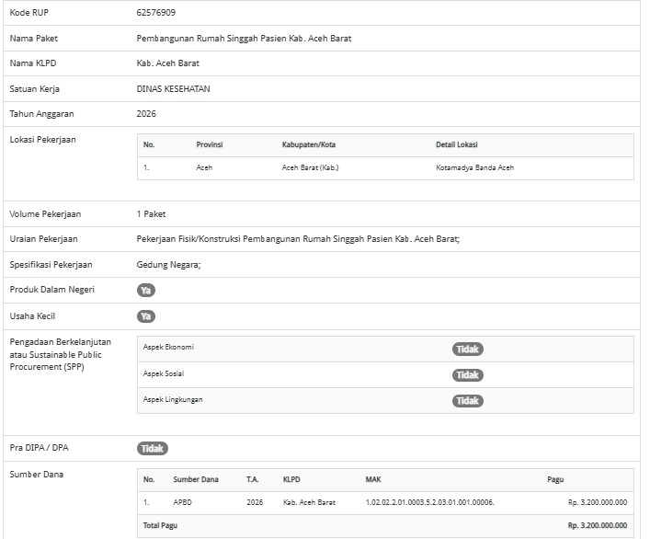Image resolution: width=650 pixels, height=539 pixels.
Task: Click the Ya badge for Produk Dalam Negeri
Action: (x=145, y=290)
